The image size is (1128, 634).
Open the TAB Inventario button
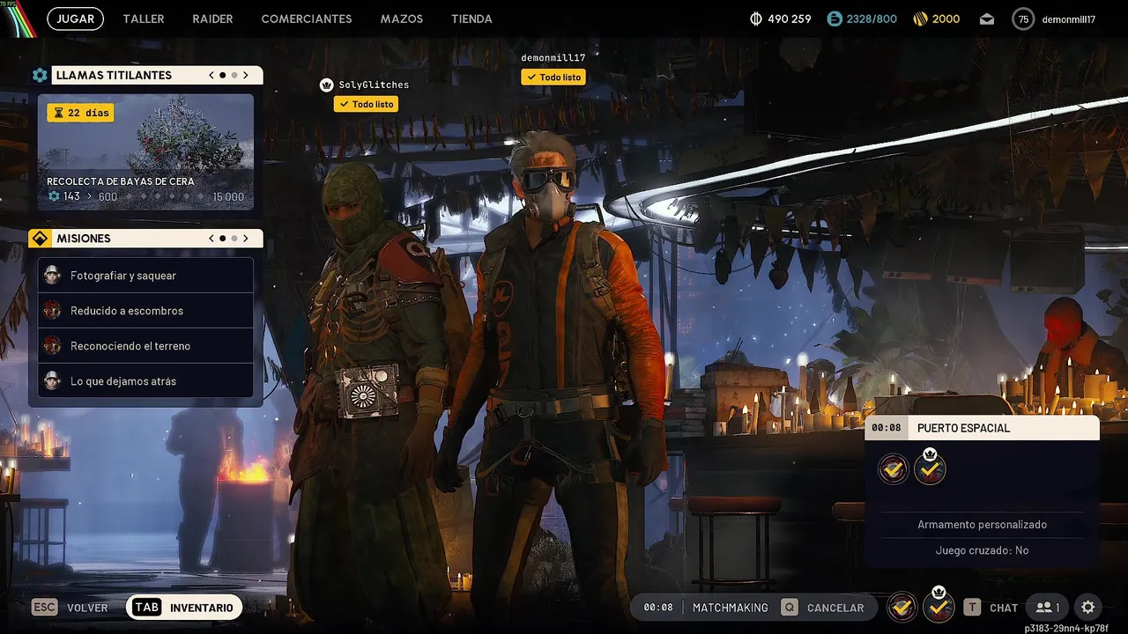click(184, 608)
